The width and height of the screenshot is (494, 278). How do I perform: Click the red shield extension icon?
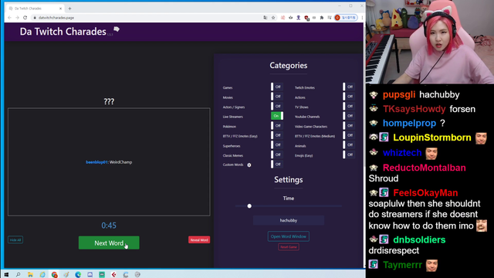point(306,18)
